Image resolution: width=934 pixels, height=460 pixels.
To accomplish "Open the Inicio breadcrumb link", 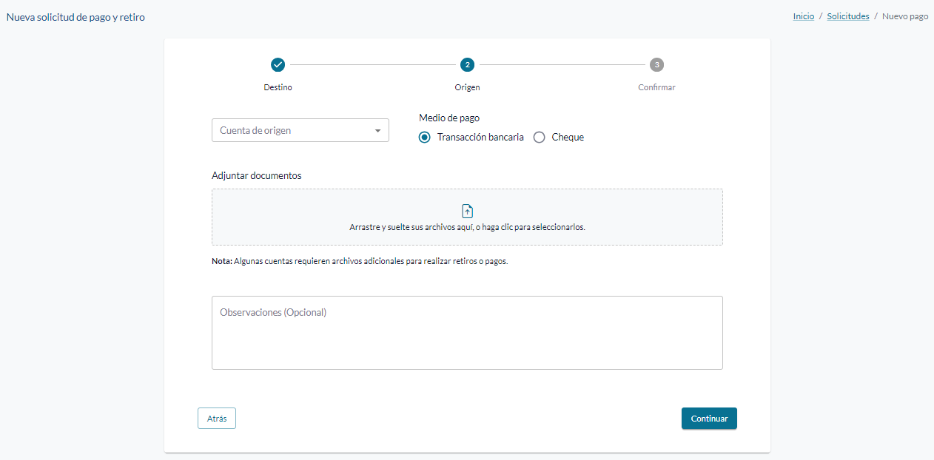I will (x=804, y=16).
